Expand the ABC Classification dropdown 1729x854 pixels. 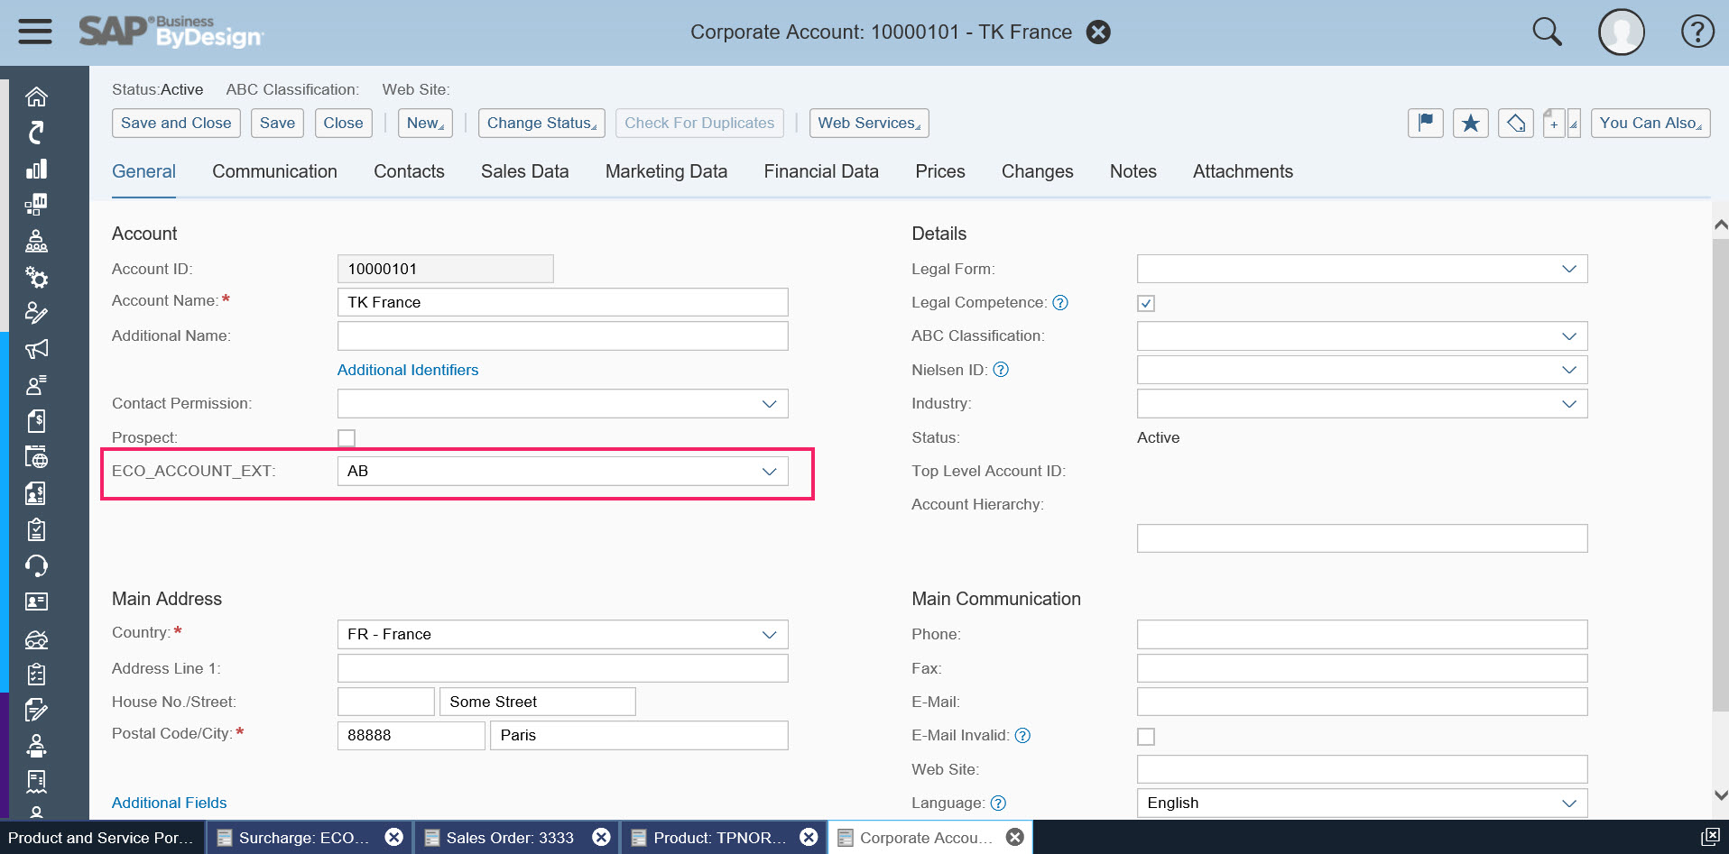pyautogui.click(x=1568, y=335)
